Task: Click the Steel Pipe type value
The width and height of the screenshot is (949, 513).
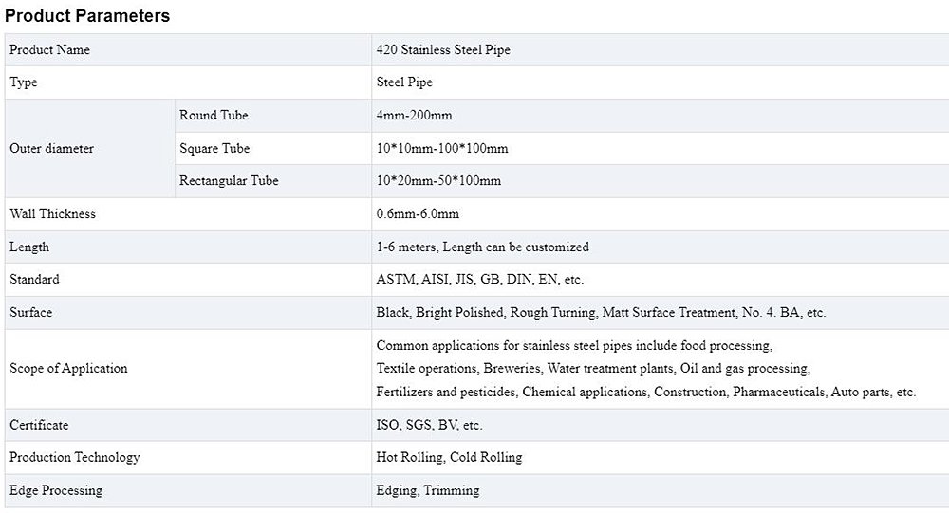Action: pyautogui.click(x=404, y=82)
